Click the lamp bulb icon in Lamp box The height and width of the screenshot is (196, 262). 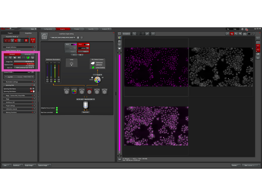(x=72, y=64)
